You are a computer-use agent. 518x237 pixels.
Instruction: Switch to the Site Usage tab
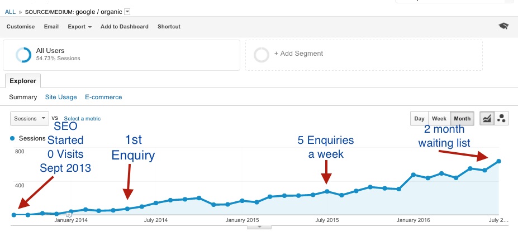(x=60, y=97)
